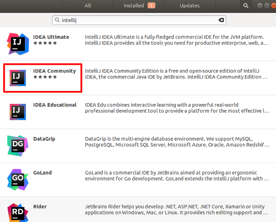
Task: Clear the search text with backspace icon
Action: point(221,20)
